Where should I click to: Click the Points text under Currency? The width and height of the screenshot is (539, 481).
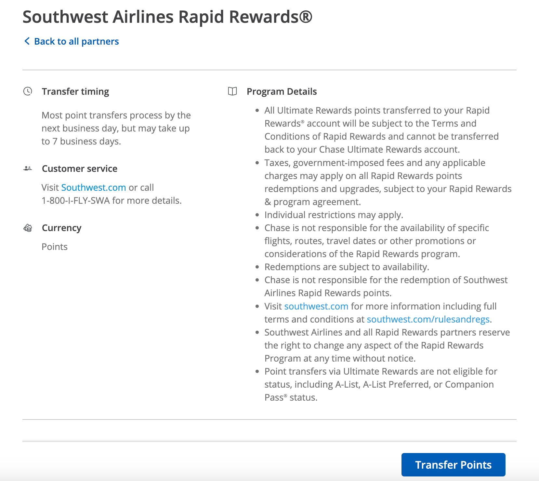click(54, 246)
